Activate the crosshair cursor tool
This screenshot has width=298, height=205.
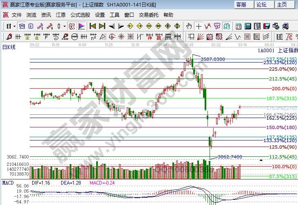[199, 26]
